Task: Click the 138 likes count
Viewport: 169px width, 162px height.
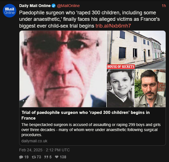Action: pyautogui.click(x=63, y=157)
